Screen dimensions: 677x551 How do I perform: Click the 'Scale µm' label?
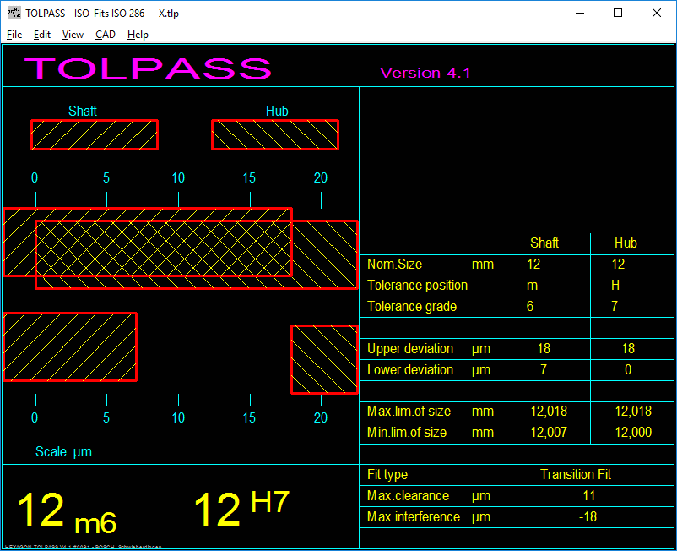63,452
